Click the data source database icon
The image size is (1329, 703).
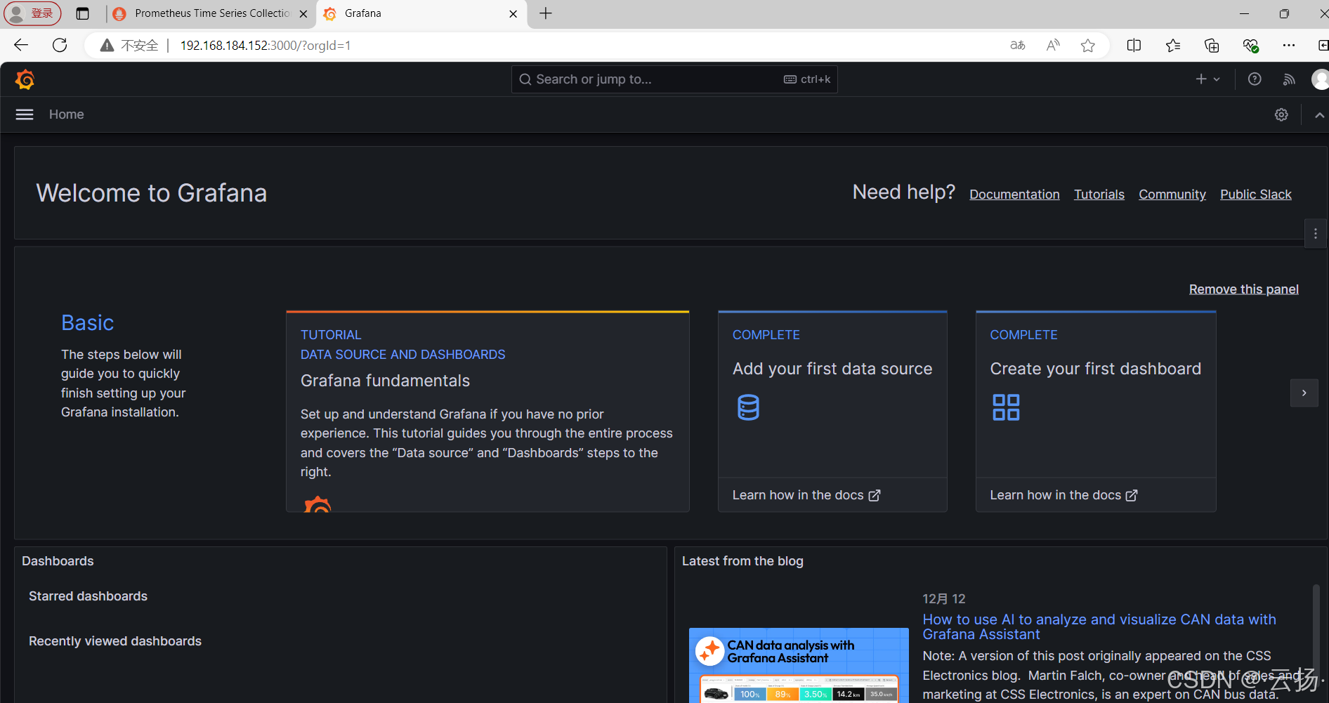[x=748, y=407]
